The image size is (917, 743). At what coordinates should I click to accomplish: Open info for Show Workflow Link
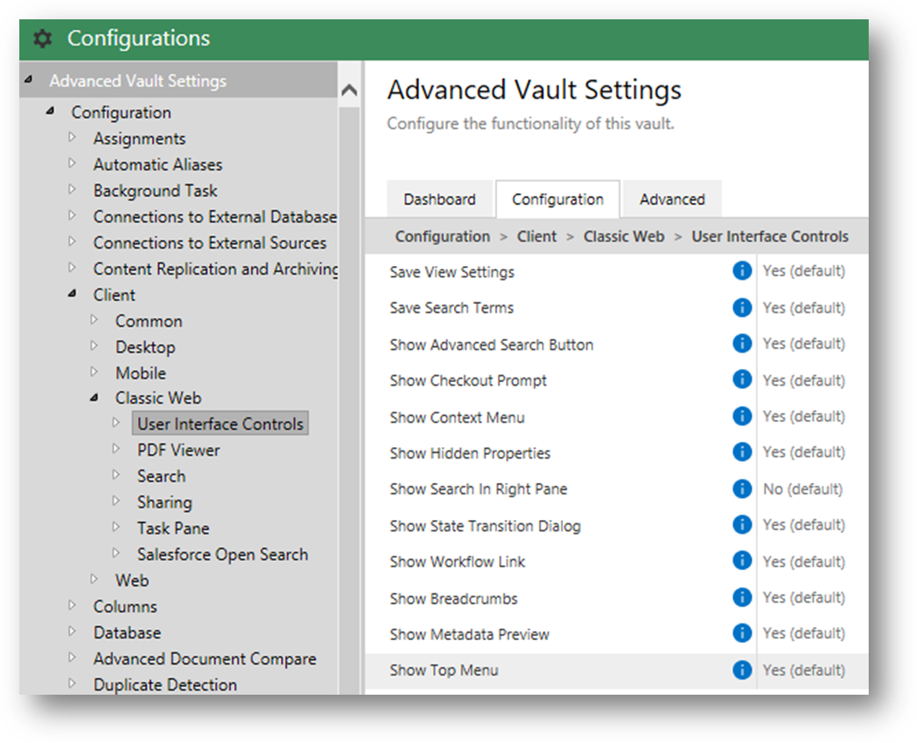click(x=741, y=560)
